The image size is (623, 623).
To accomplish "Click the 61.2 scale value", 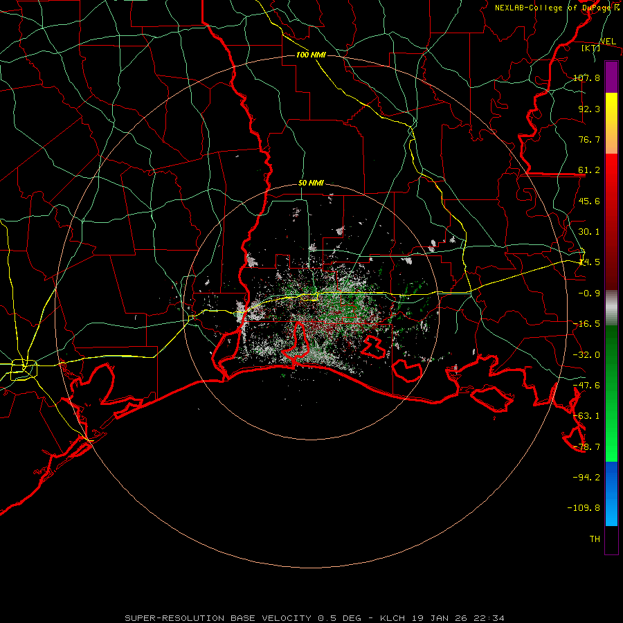I will pos(589,170).
